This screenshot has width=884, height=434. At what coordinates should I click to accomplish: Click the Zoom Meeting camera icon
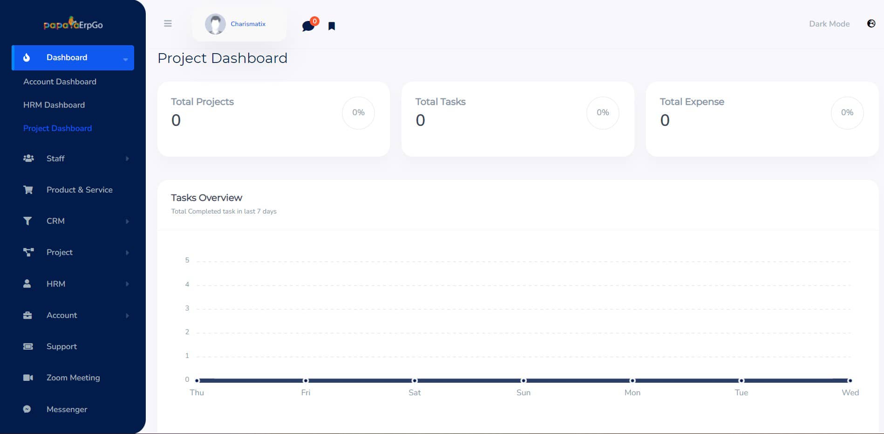pyautogui.click(x=28, y=378)
